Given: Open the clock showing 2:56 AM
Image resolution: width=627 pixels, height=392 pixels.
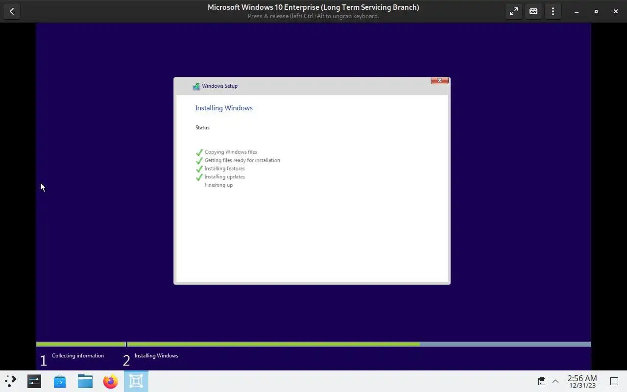Looking at the screenshot, I should pos(582,381).
